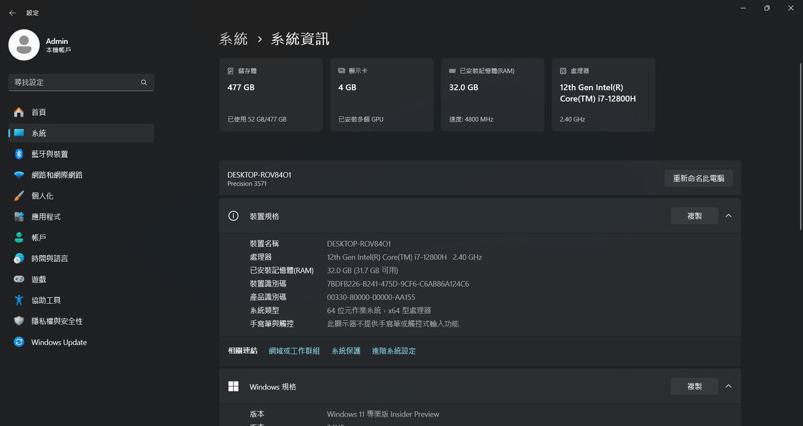Click 已使用 52 GB/477 GB text
Screen dimensions: 803x426
point(257,119)
